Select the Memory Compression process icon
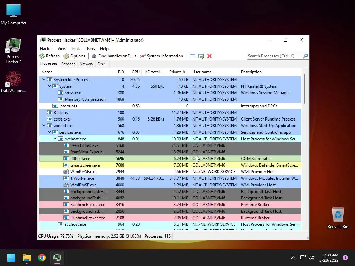The image size is (355, 266). coord(60,99)
